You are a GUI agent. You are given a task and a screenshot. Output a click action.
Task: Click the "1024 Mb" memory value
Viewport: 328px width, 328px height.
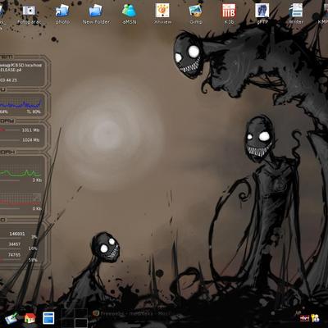pos(30,140)
